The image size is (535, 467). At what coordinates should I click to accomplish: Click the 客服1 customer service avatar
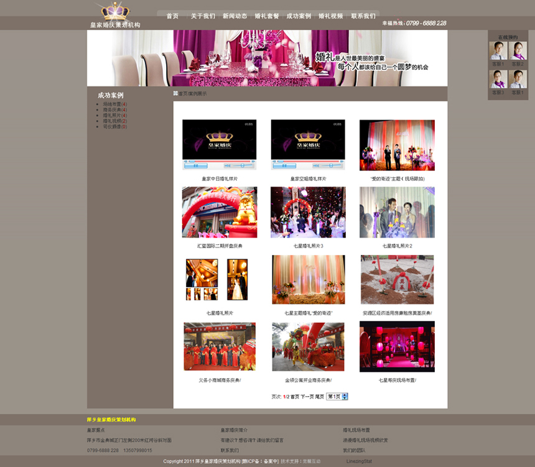(498, 50)
